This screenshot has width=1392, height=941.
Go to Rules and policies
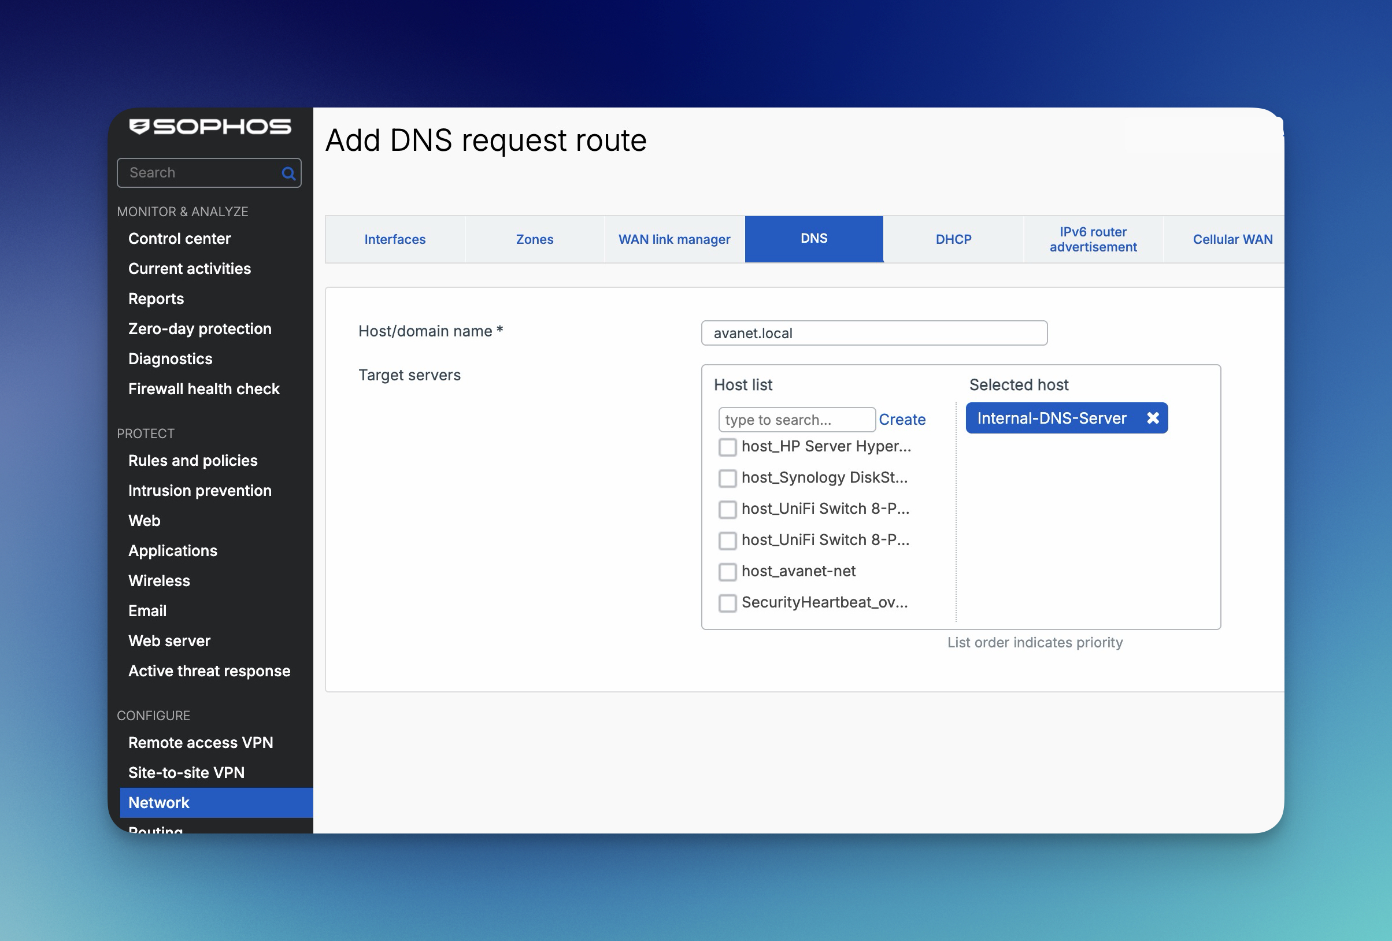(x=193, y=460)
